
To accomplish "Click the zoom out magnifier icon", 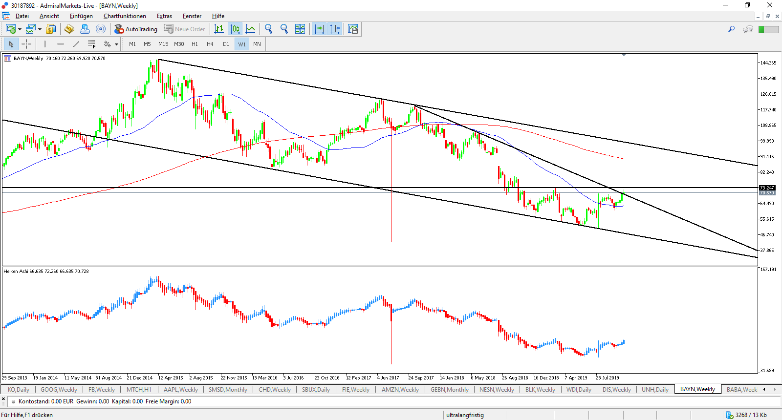I will click(284, 29).
